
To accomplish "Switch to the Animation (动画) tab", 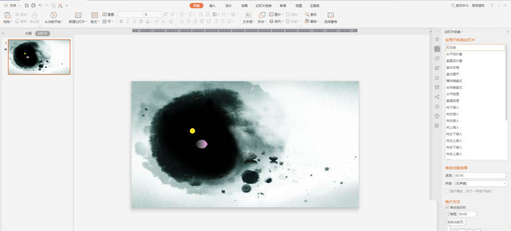I will point(244,6).
